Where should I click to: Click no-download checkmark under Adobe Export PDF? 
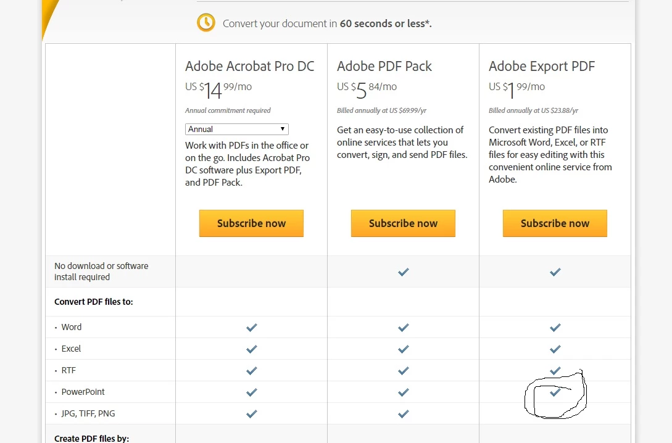555,272
